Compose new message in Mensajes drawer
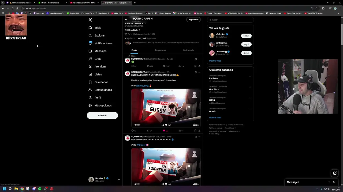Screen dimensions: 343x192 point(329,182)
